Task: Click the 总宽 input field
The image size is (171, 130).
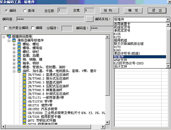Action: [x=90, y=11]
